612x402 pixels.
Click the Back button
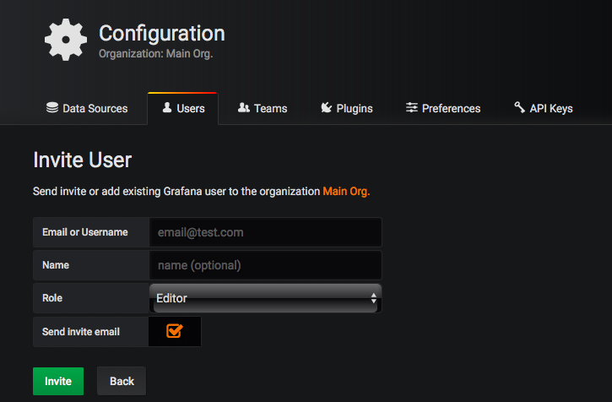point(122,381)
